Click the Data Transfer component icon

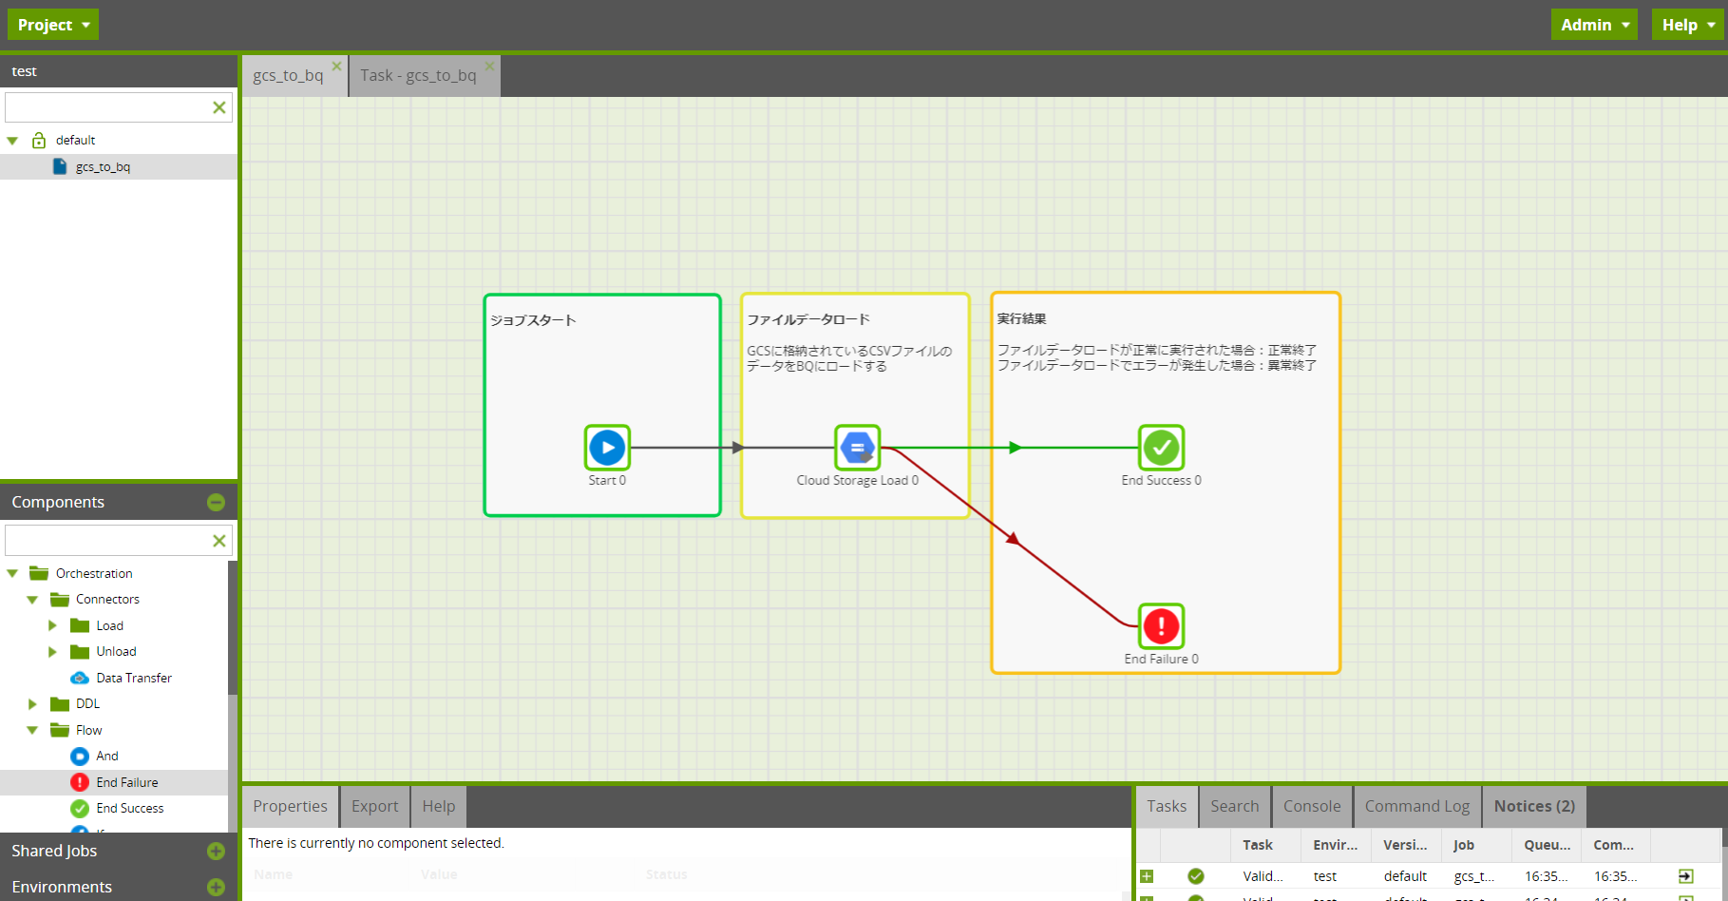click(x=80, y=678)
